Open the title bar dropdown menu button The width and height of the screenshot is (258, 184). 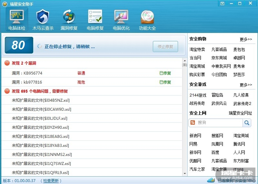click(222, 4)
